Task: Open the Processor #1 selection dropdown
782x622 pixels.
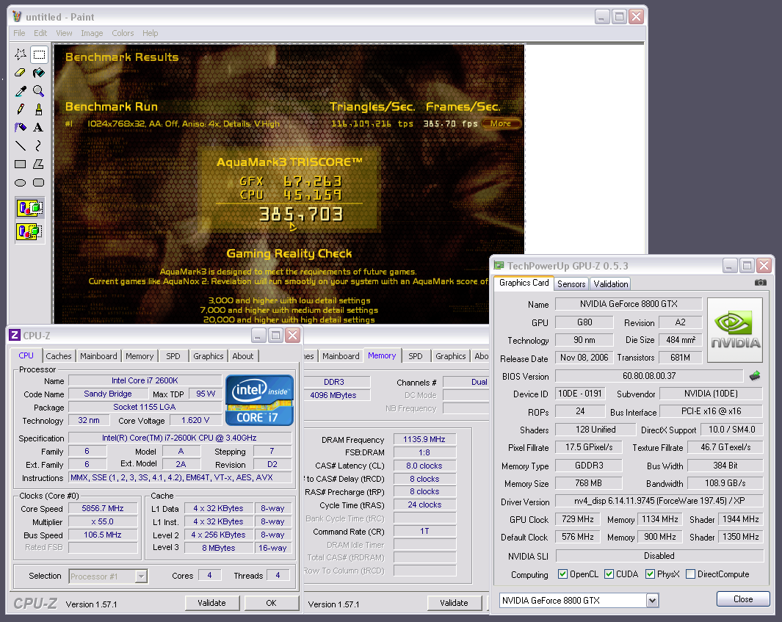Action: (141, 576)
